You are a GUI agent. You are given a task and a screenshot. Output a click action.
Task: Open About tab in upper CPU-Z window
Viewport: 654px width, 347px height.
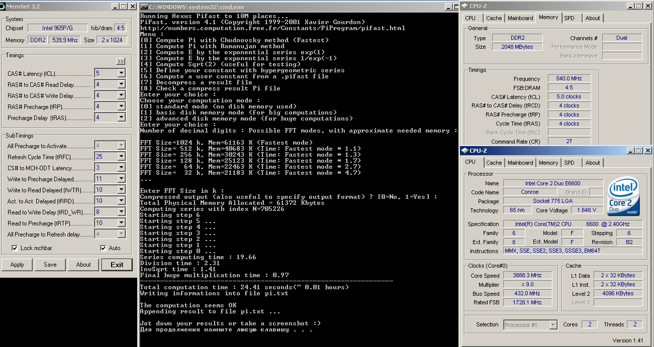pyautogui.click(x=593, y=18)
